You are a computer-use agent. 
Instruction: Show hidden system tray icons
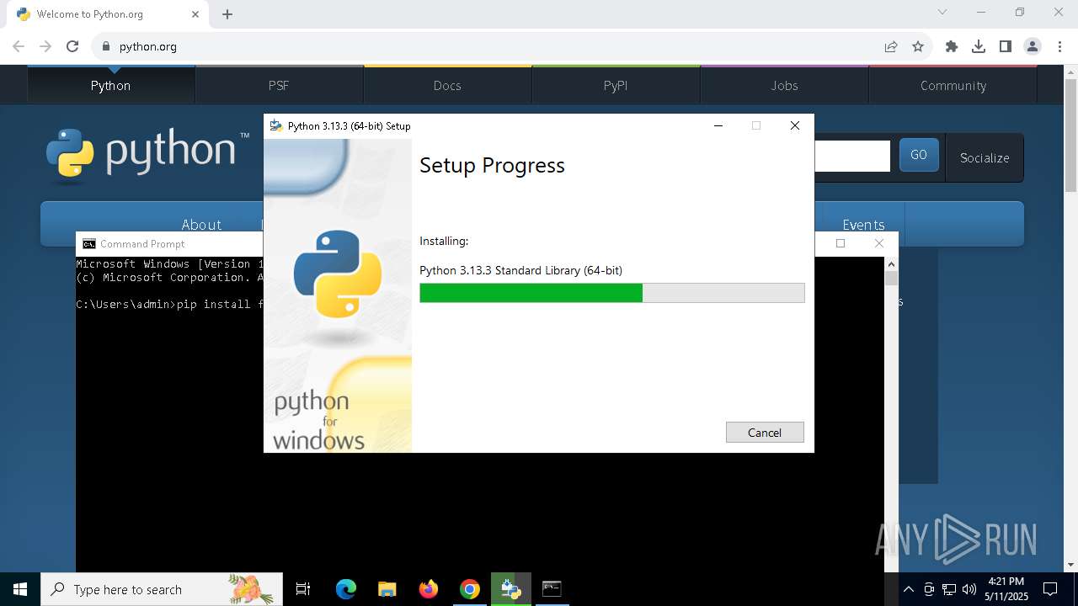(x=909, y=589)
